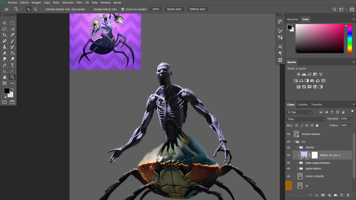Open layer styles fx menu
The image size is (356, 200).
pyautogui.click(x=317, y=195)
